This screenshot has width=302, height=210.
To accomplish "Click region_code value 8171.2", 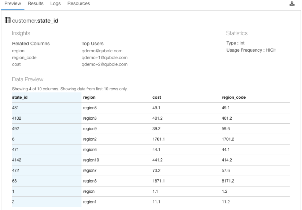I will pyautogui.click(x=228, y=181).
